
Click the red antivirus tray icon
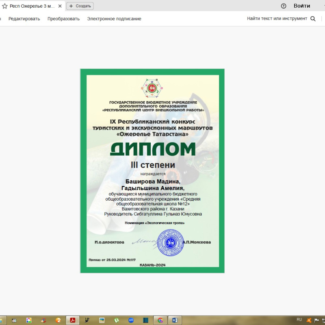[x=309, y=320]
